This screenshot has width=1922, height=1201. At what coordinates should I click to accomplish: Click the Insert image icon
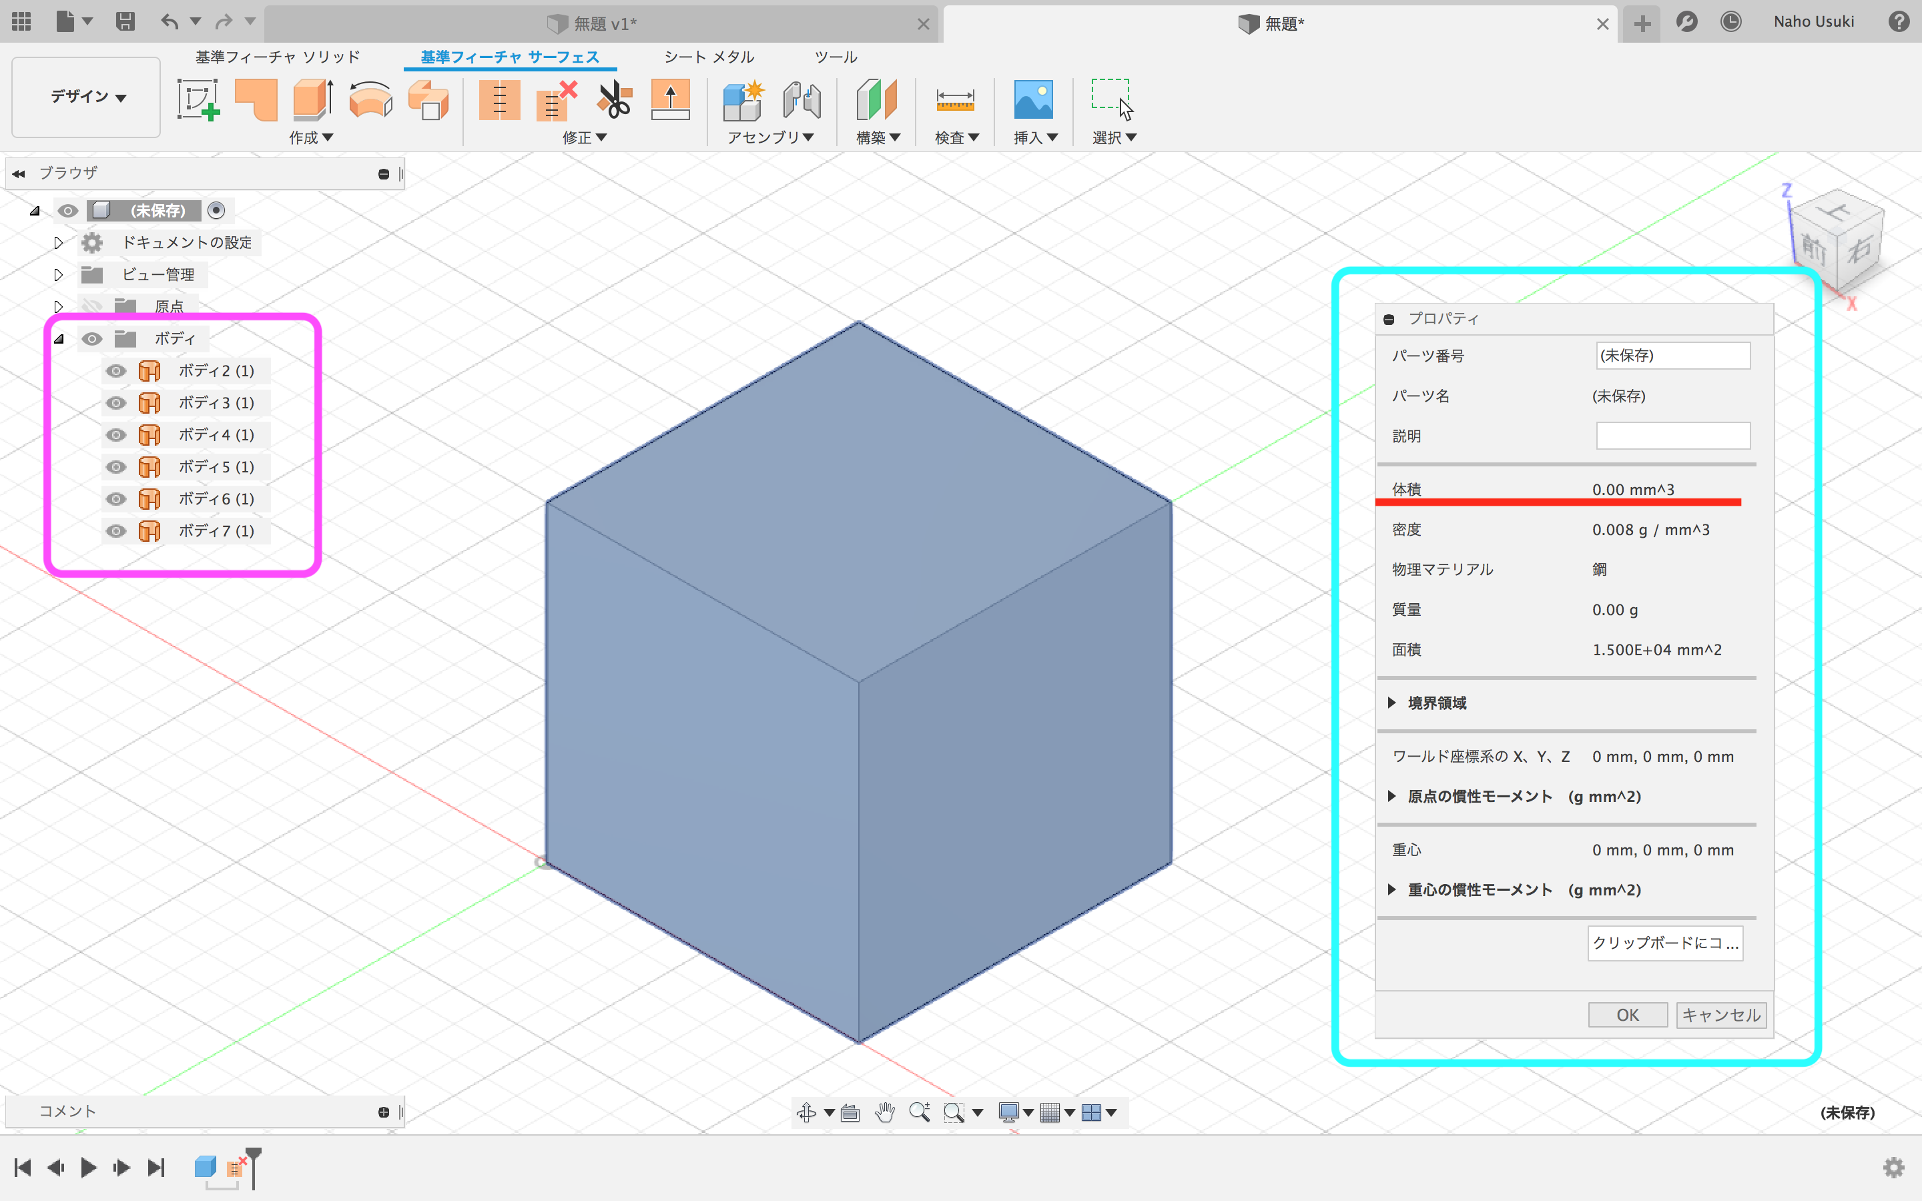point(1033,100)
